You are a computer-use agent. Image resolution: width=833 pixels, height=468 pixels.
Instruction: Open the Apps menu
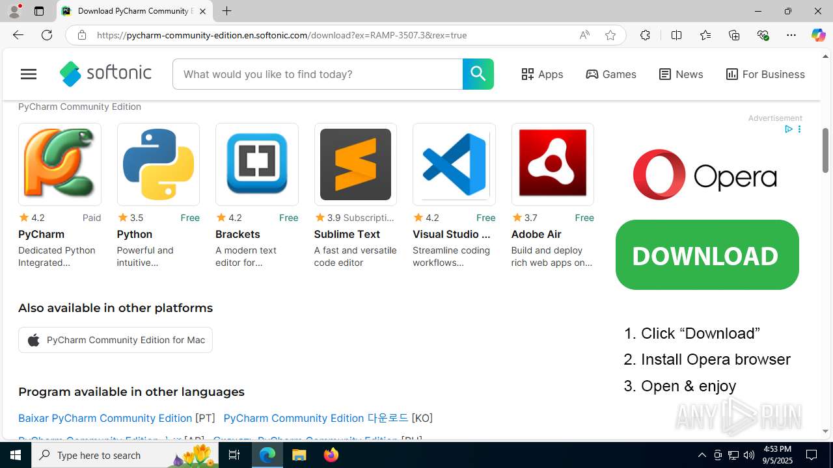click(542, 74)
